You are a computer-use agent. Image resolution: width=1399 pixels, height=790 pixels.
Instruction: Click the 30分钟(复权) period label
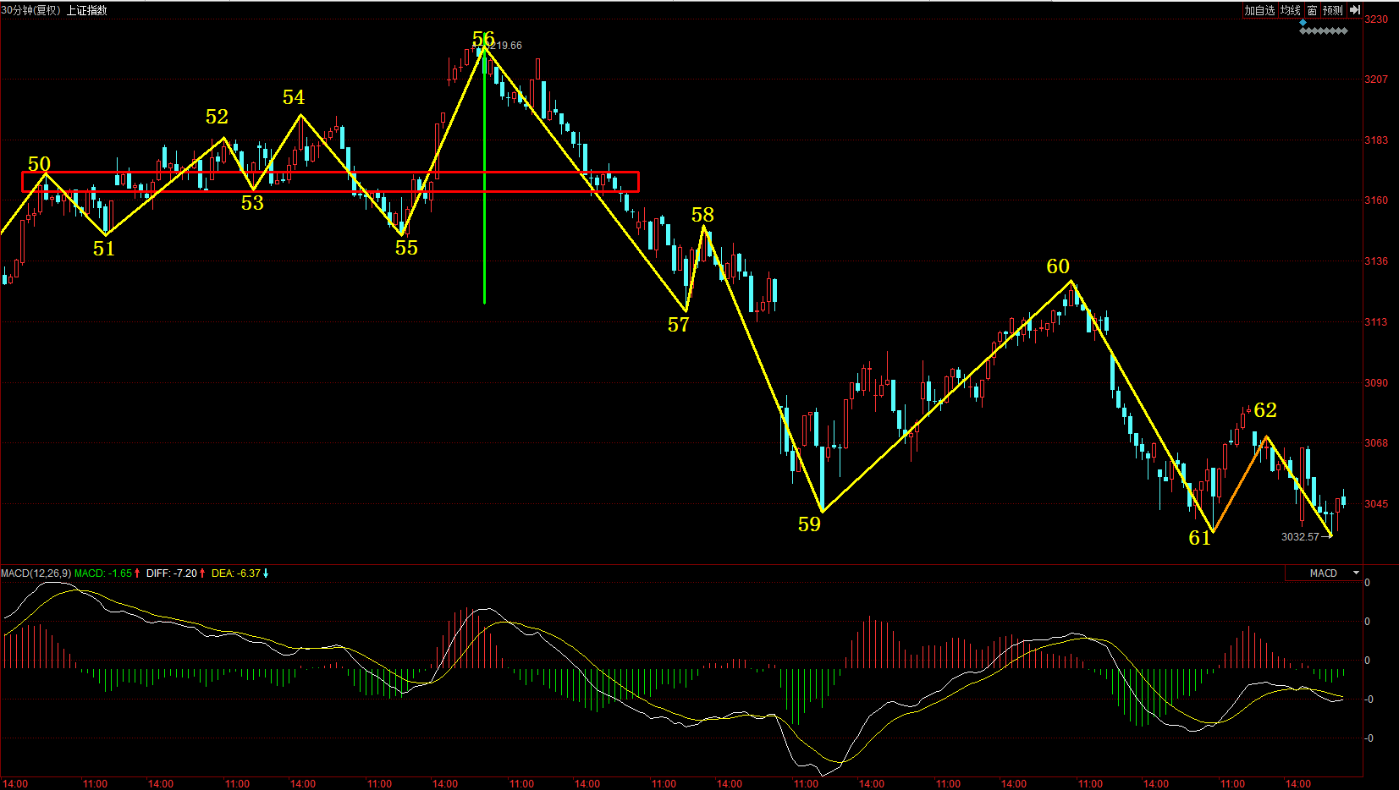click(x=31, y=10)
